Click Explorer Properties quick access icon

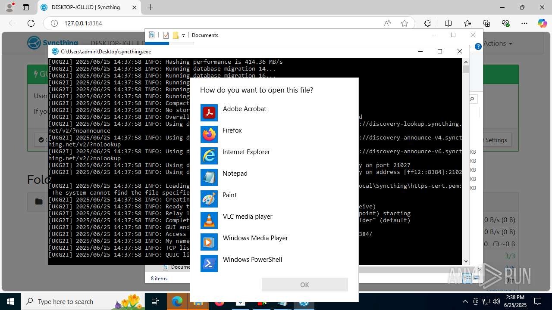point(152,35)
